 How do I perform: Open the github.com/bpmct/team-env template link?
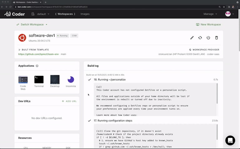coord(38,54)
